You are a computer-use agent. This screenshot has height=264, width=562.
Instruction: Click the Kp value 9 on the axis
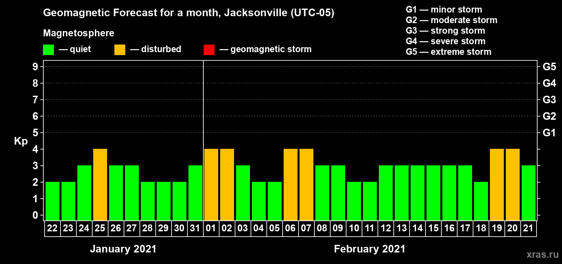coord(35,67)
